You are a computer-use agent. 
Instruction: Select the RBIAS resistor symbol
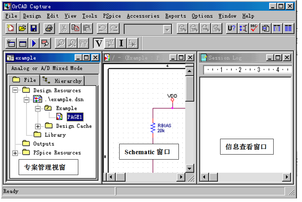tap(153, 128)
